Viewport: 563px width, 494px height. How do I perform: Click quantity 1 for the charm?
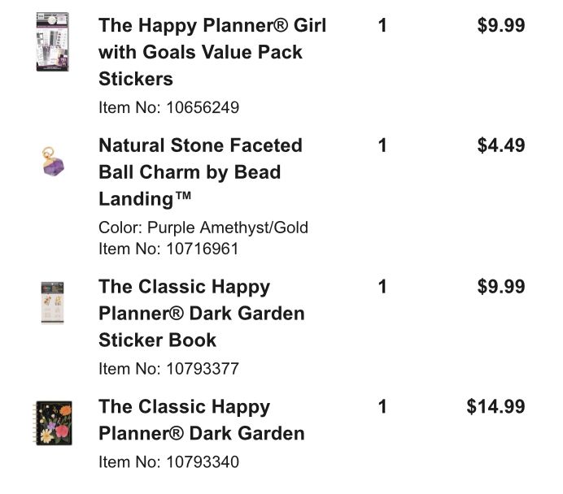click(382, 145)
